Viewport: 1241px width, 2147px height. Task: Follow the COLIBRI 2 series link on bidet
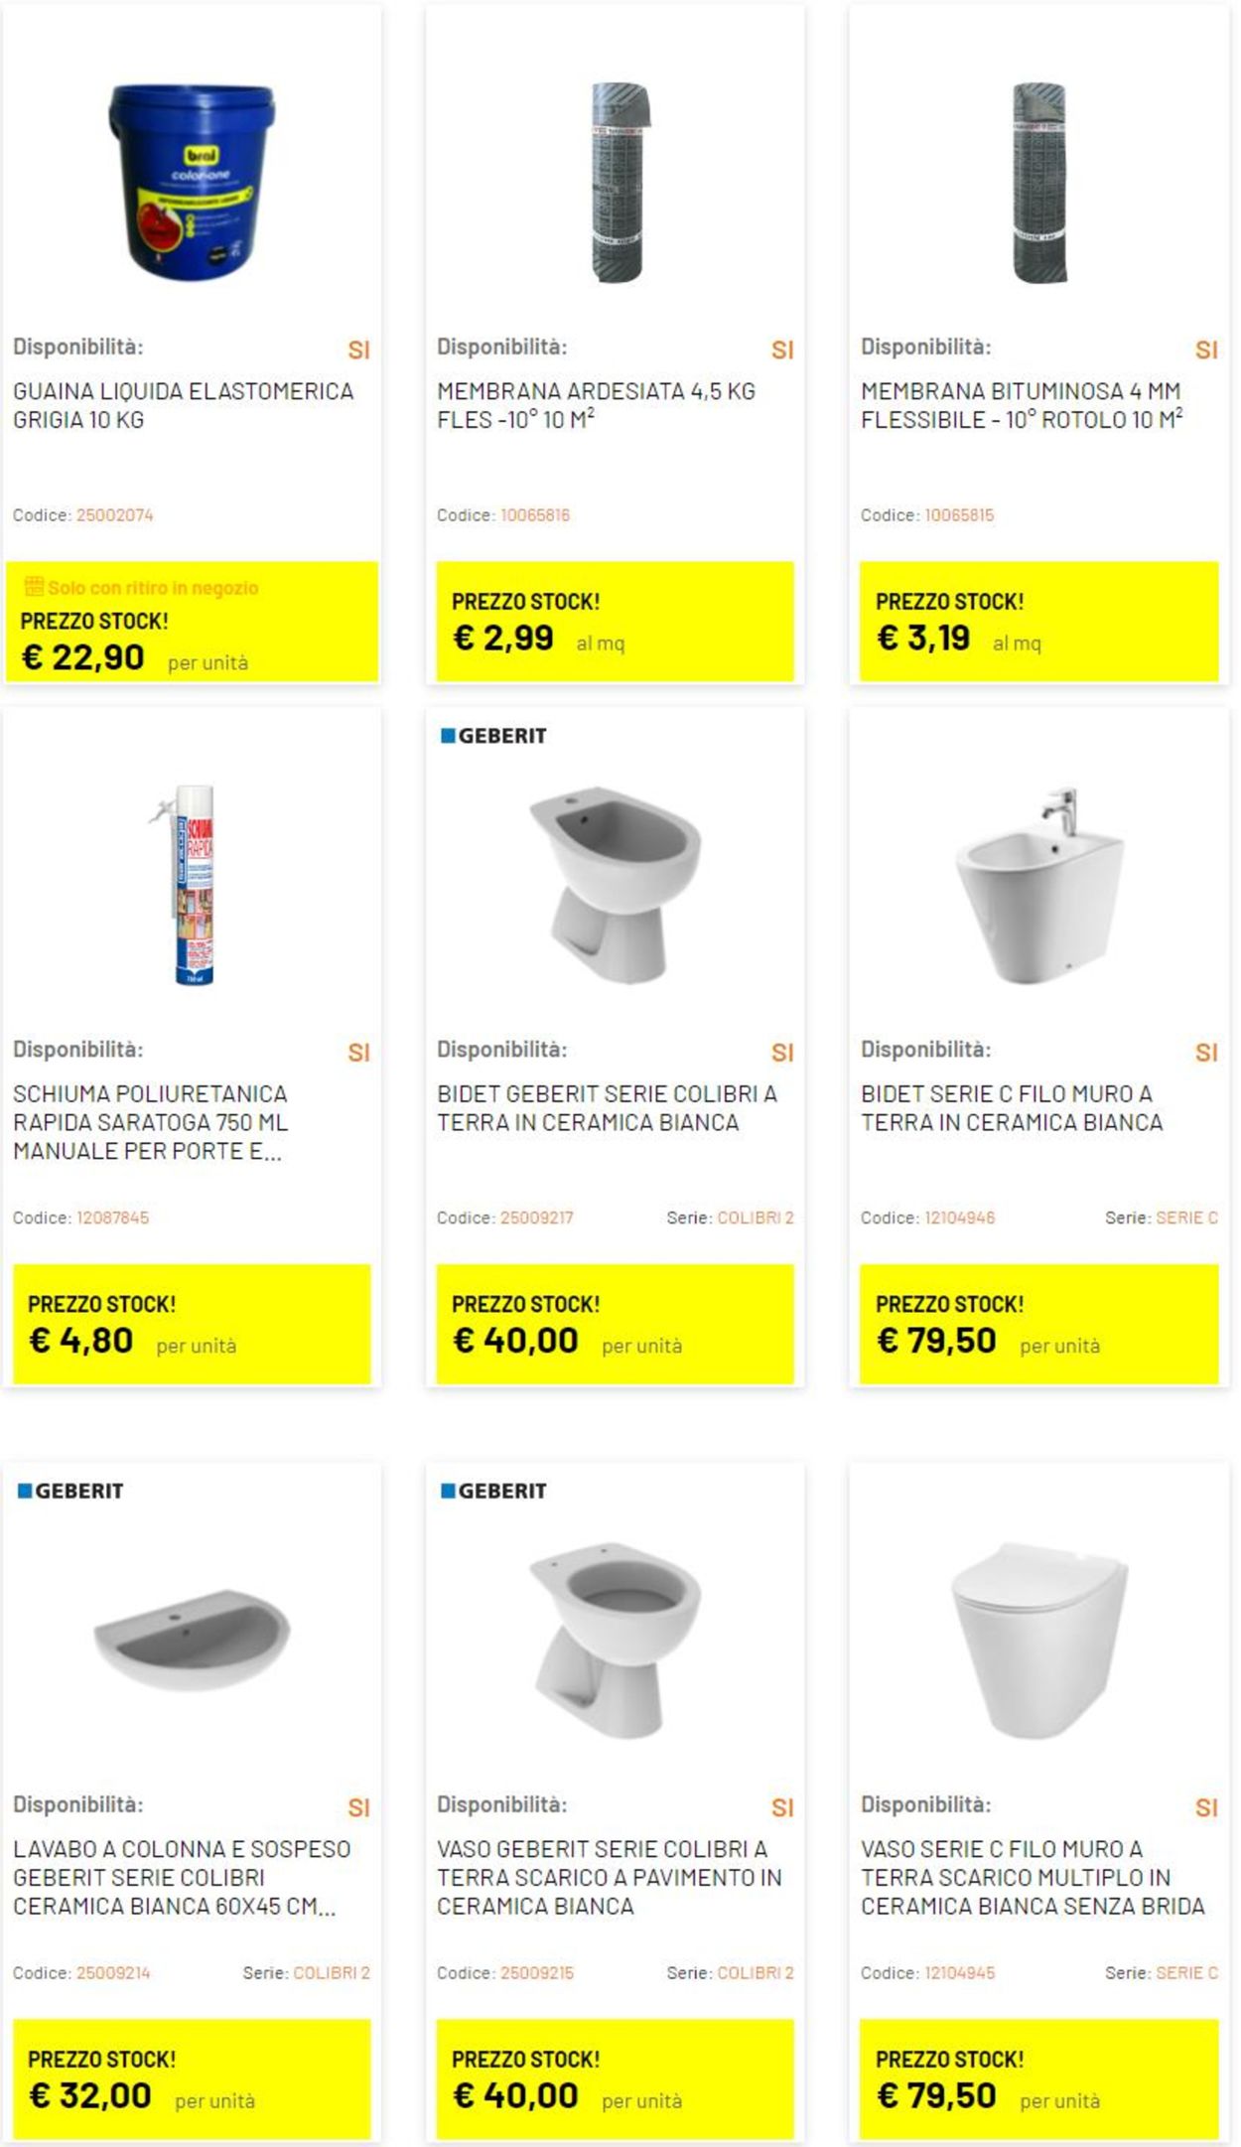tap(756, 1217)
